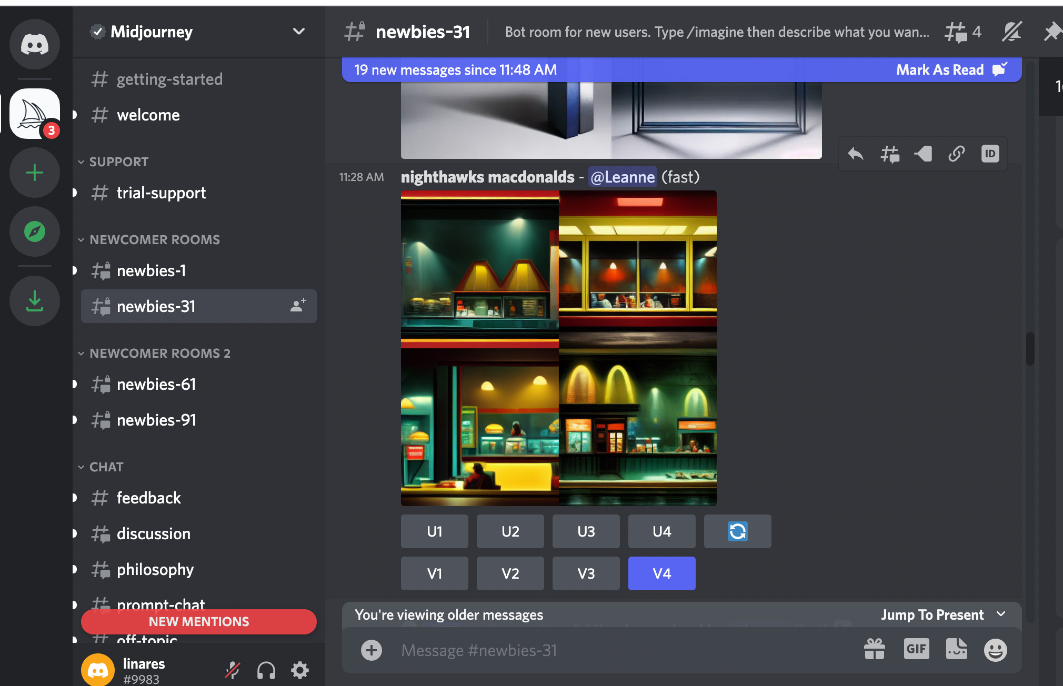
Task: Click U1 upscale button
Action: [435, 531]
